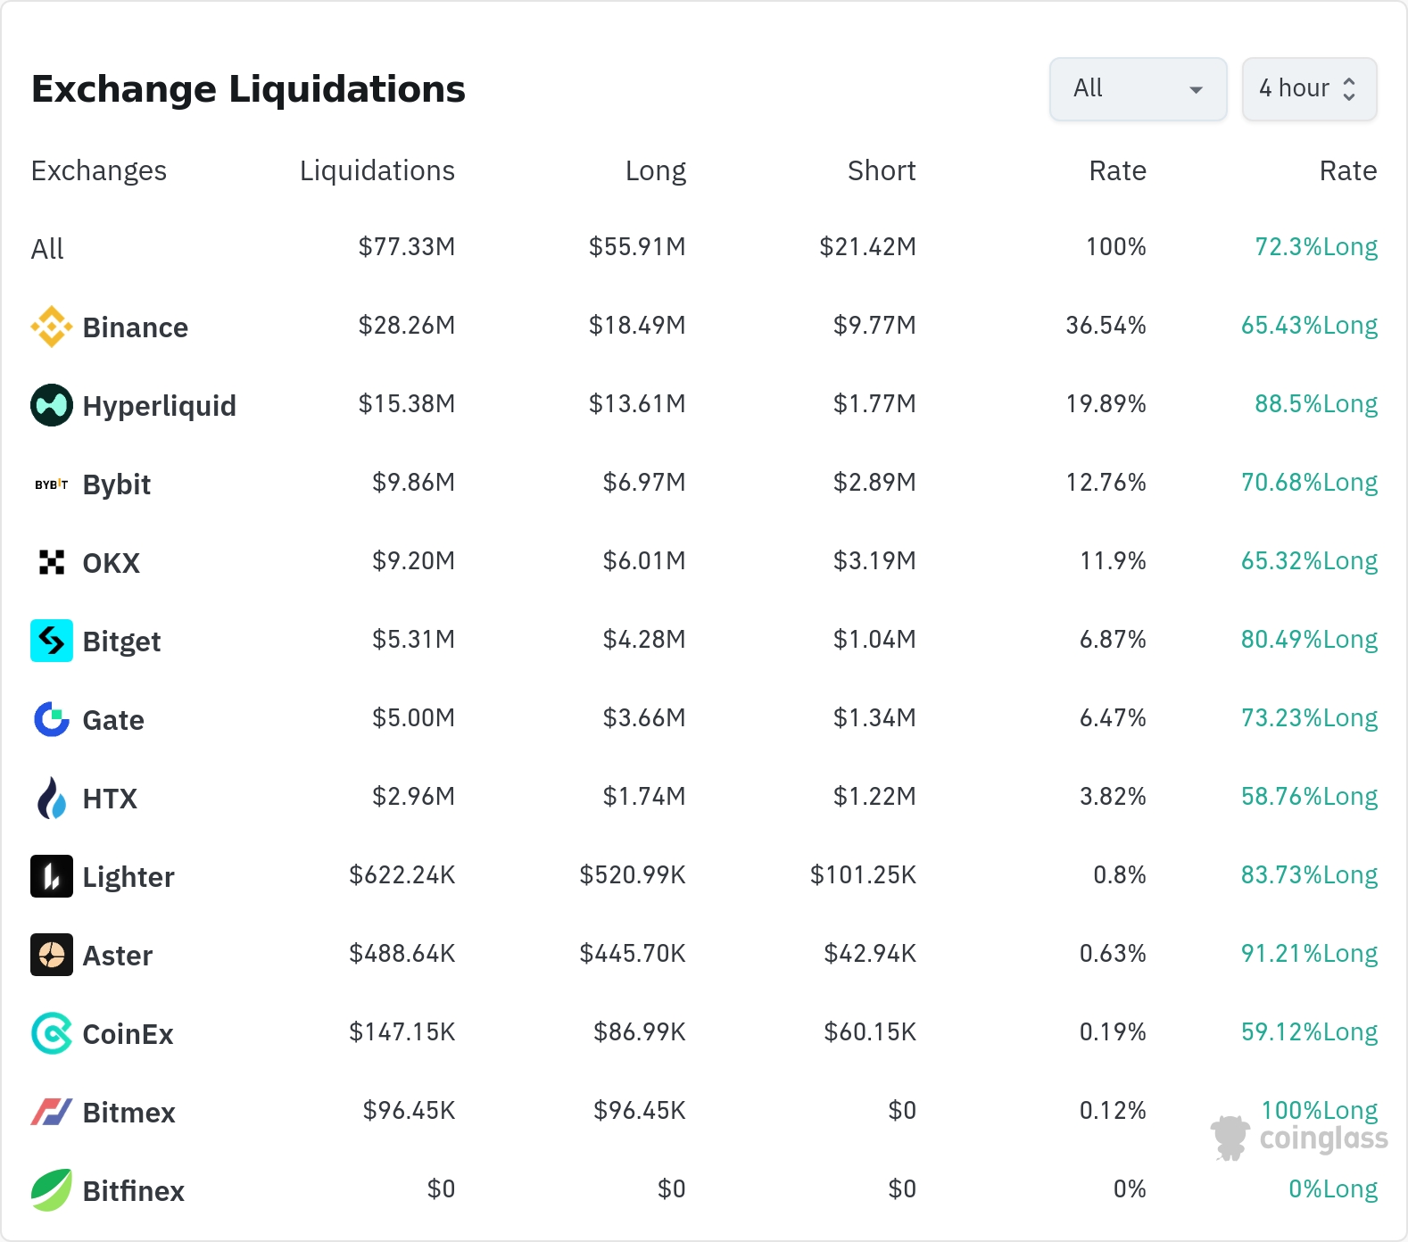Click the Bitfinex leaf logo icon

[52, 1190]
